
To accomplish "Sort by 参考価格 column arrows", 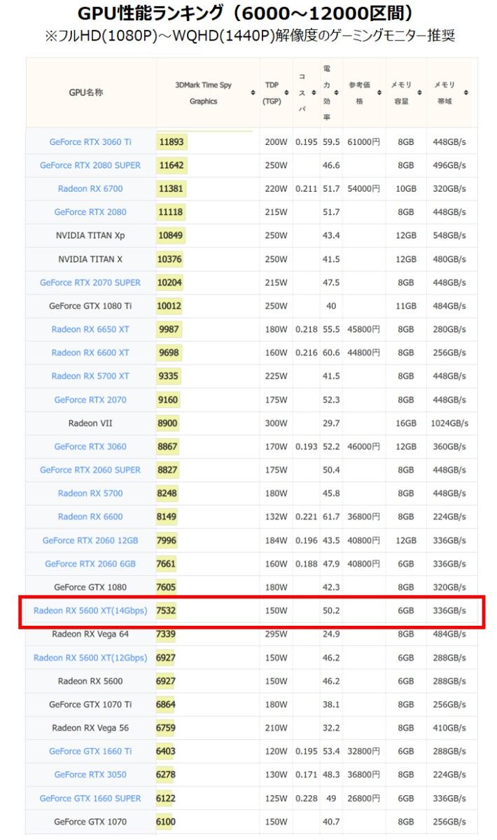I will point(379,93).
